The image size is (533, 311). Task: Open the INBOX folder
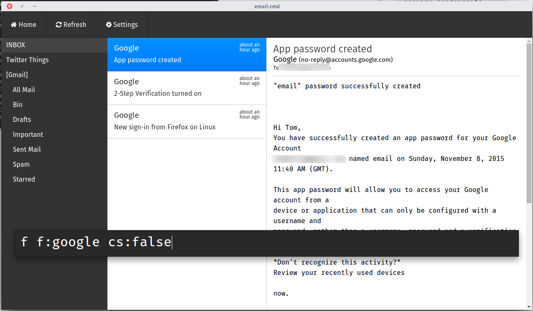pyautogui.click(x=54, y=45)
